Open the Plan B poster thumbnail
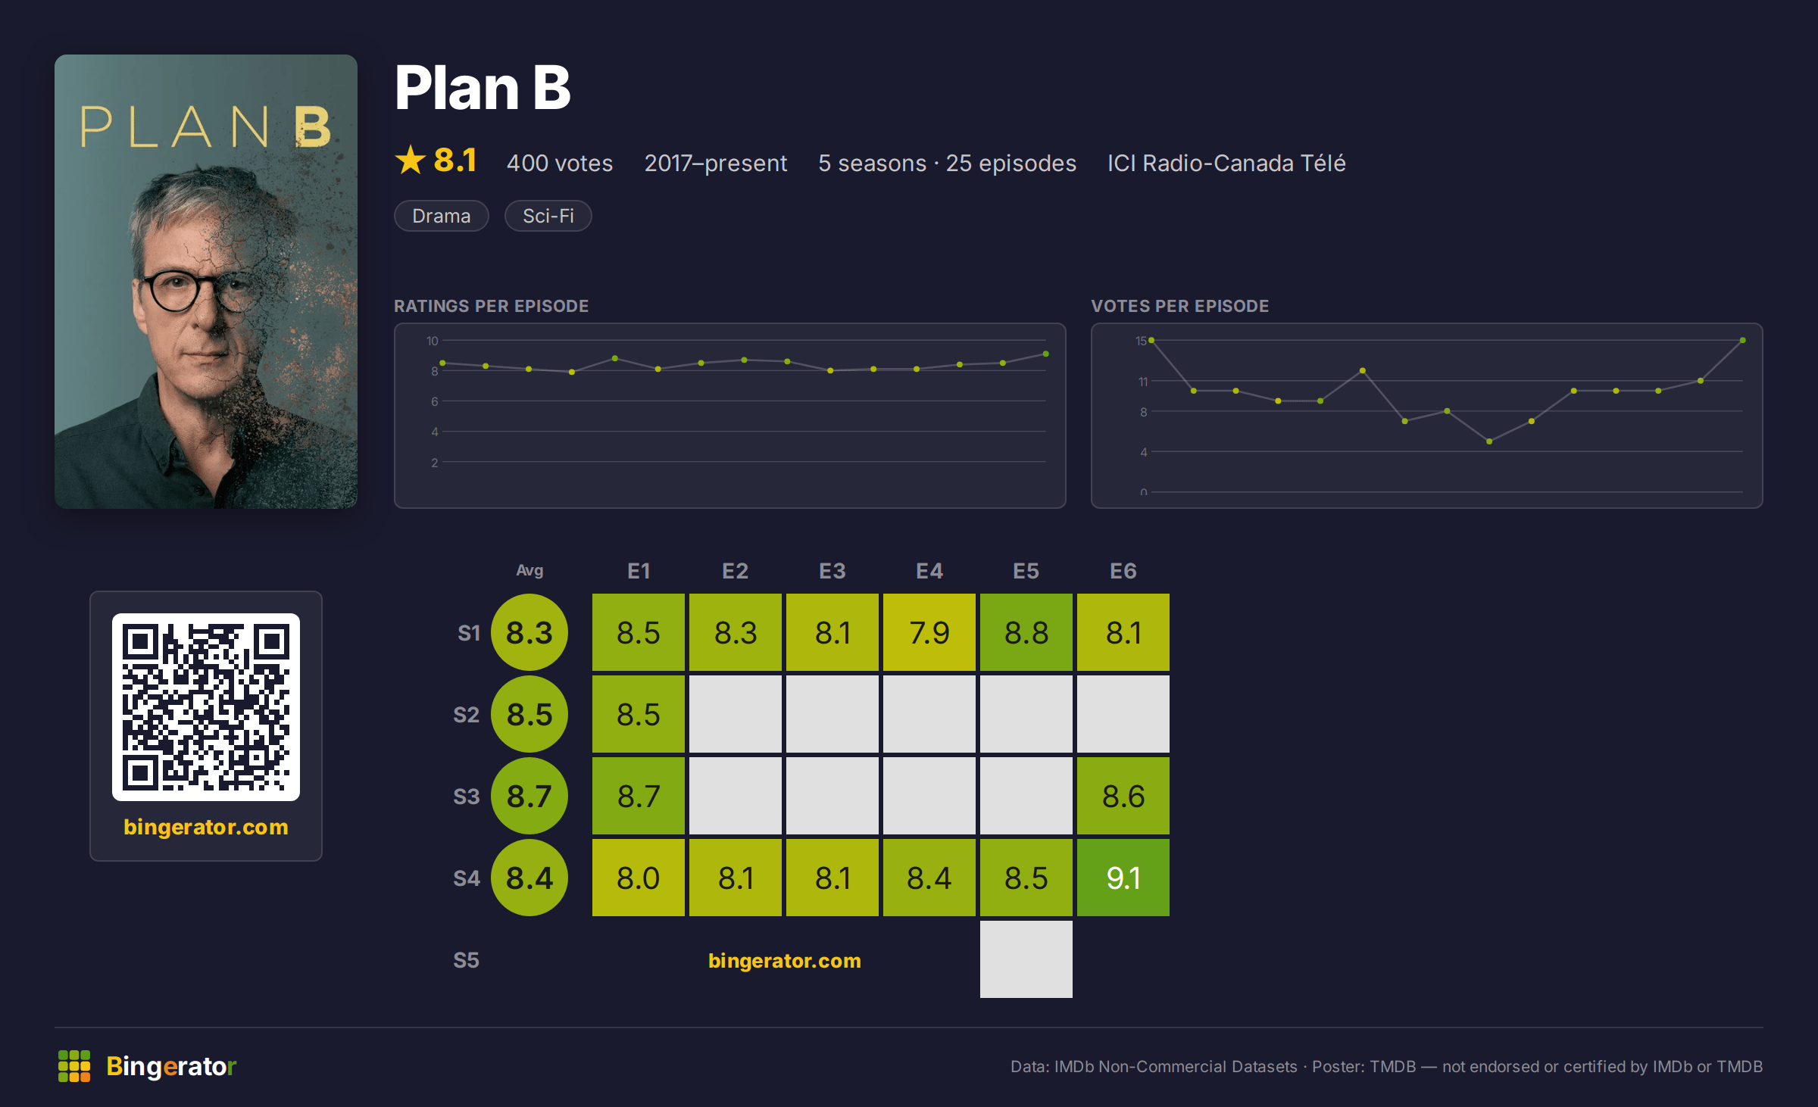1818x1107 pixels. click(x=206, y=282)
